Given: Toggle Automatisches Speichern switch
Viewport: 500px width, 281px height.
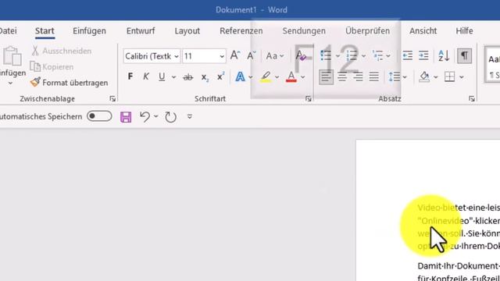Looking at the screenshot, I should click(99, 116).
